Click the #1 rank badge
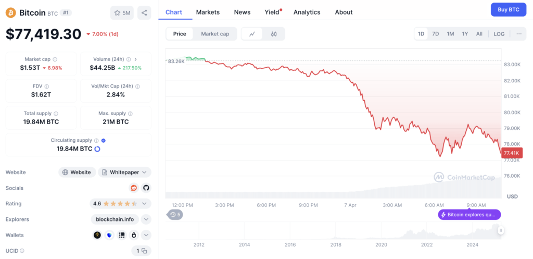This screenshot has height=259, width=533. click(x=66, y=13)
